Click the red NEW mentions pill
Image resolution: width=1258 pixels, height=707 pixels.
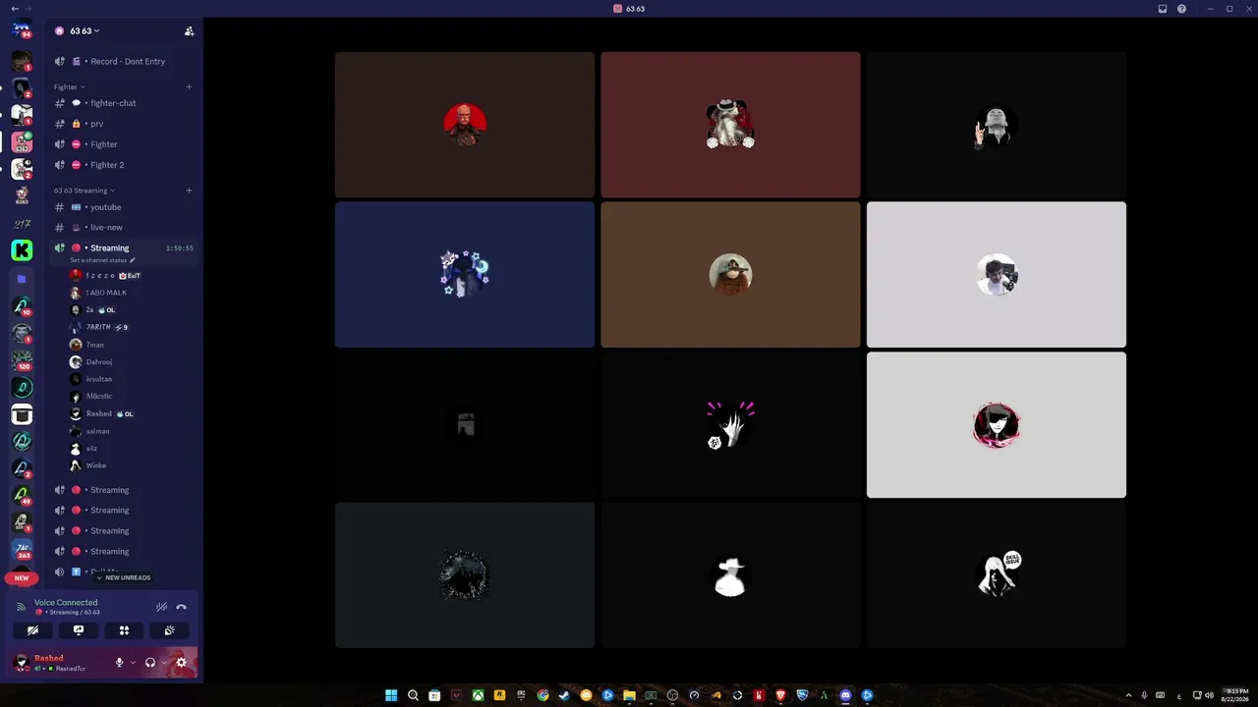22,578
